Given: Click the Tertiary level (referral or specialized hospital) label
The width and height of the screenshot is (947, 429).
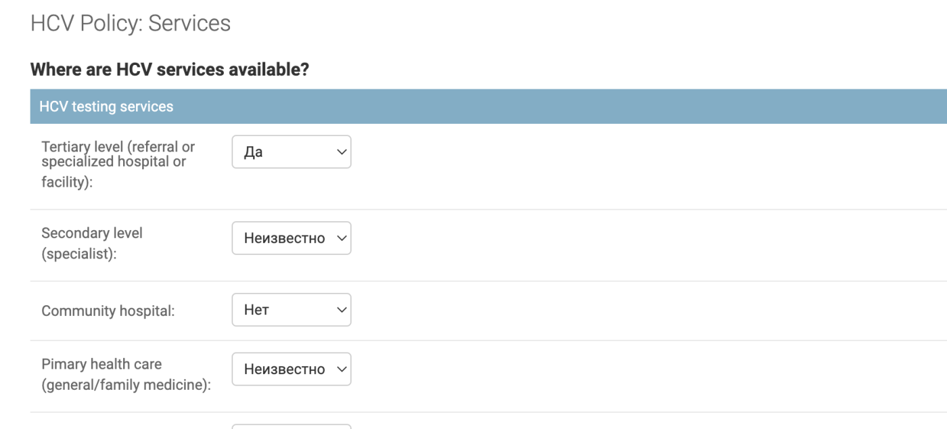Looking at the screenshot, I should pos(118,164).
